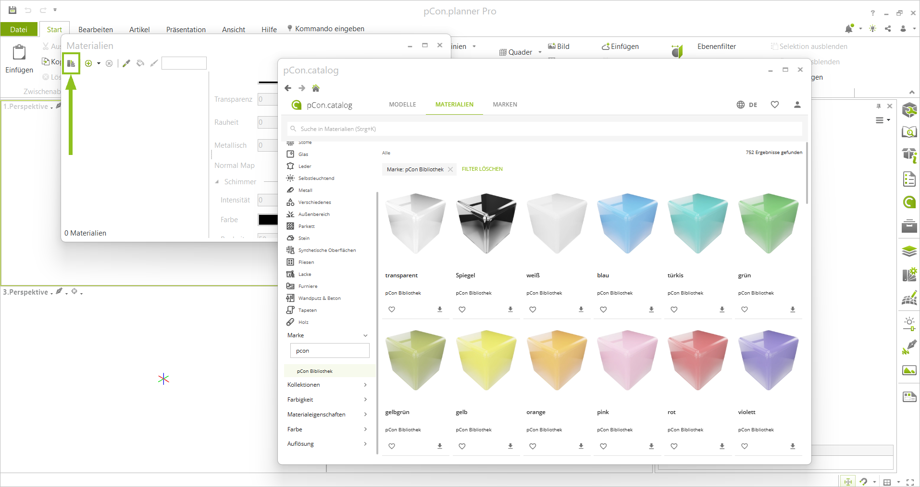The height and width of the screenshot is (487, 920).
Task: Click the share icon in title bar
Action: [x=888, y=29]
